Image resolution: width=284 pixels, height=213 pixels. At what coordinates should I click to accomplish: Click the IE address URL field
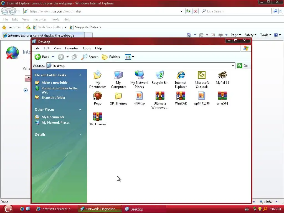[x=104, y=11]
